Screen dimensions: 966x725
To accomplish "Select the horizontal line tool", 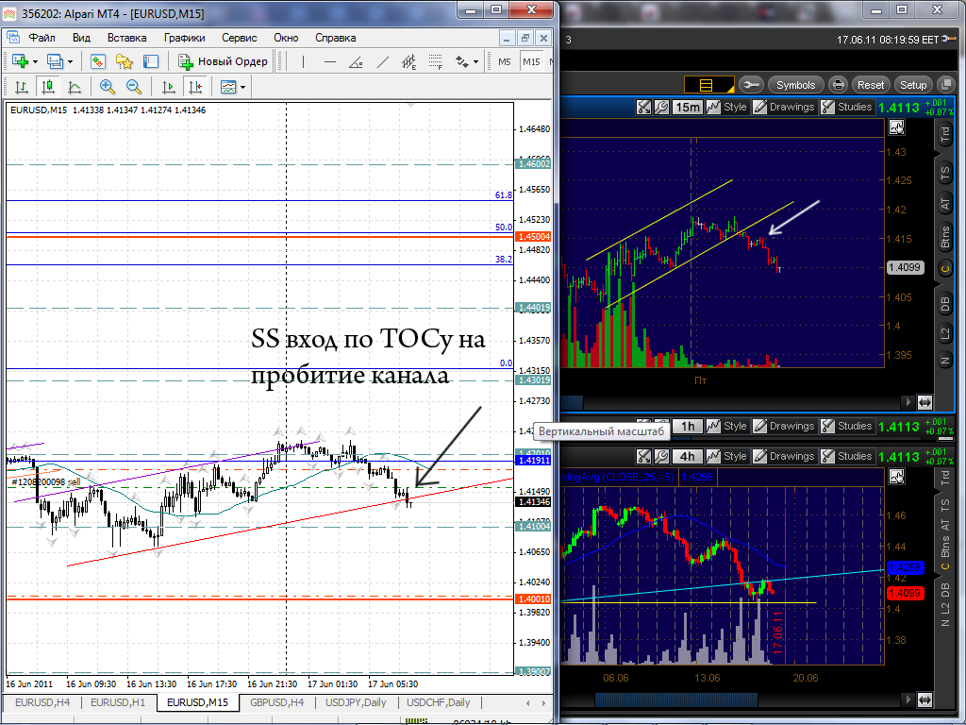I will (329, 61).
